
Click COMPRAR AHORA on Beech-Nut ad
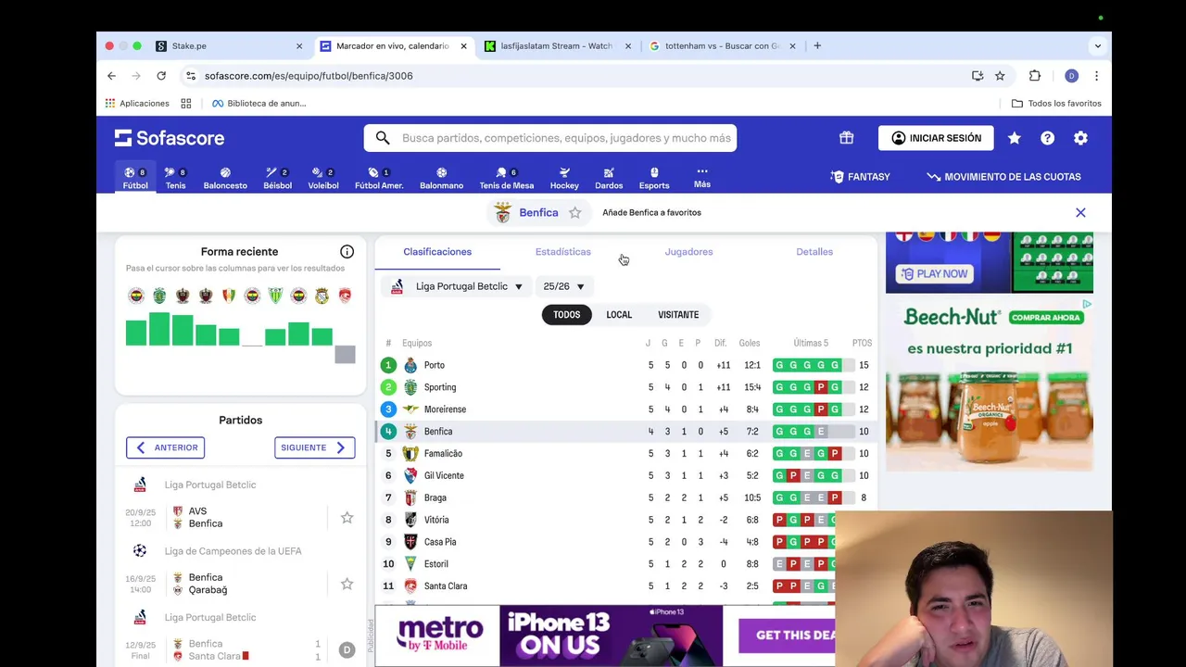click(1046, 318)
